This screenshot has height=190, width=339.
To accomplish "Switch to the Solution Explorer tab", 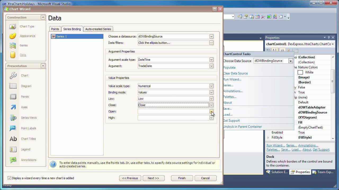I will pyautogui.click(x=277, y=172).
